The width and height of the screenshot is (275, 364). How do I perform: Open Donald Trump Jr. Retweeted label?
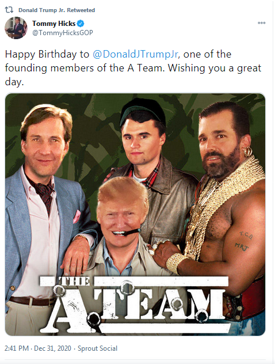click(56, 10)
